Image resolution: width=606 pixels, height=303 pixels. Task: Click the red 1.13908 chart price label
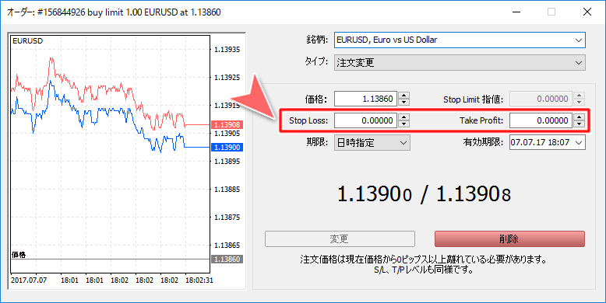(x=227, y=125)
